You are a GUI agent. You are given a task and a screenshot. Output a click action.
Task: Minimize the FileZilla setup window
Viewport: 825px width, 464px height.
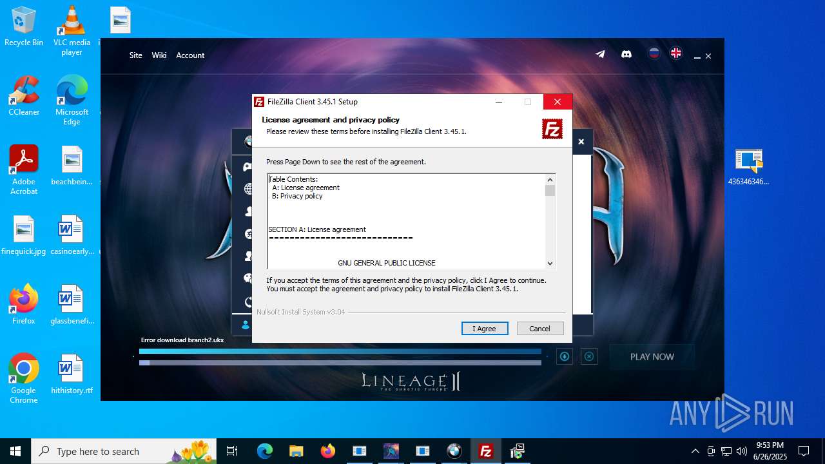(x=498, y=102)
